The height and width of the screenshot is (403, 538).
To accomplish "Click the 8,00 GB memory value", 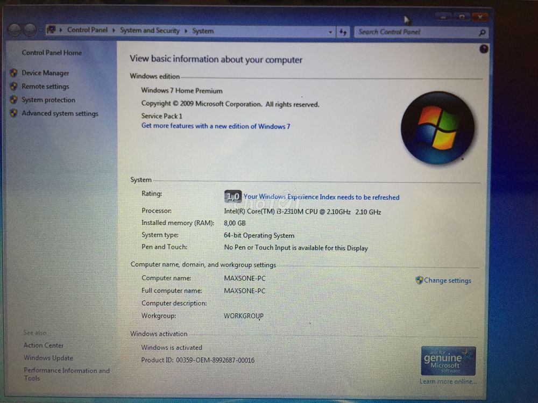I will coord(235,223).
